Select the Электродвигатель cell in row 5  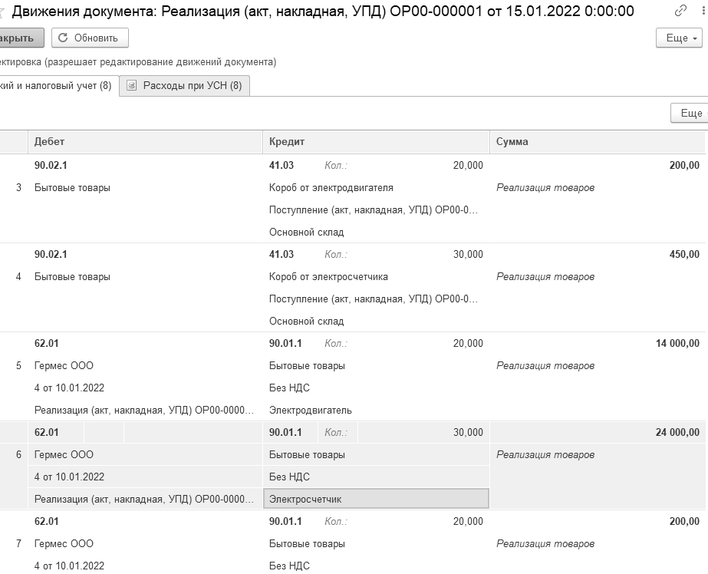tap(311, 410)
